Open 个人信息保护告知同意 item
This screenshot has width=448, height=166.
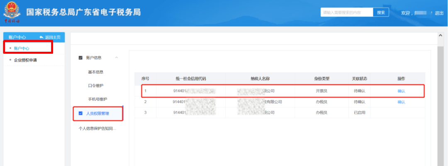coord(98,128)
